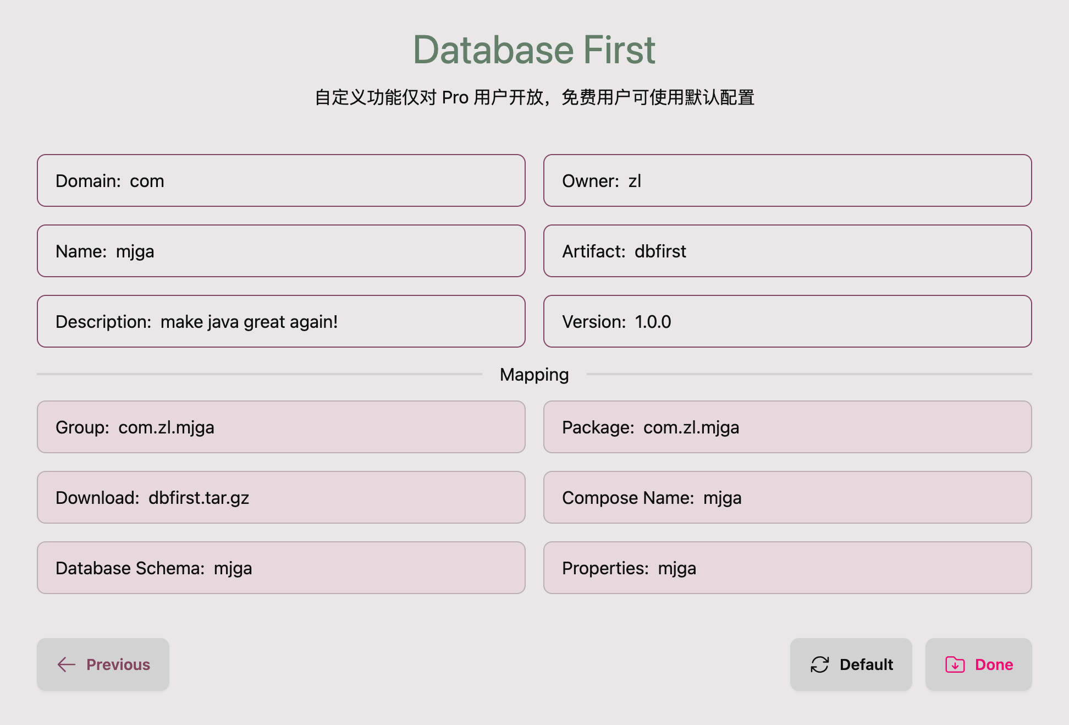
Task: Edit the Description input field
Action: click(x=281, y=321)
